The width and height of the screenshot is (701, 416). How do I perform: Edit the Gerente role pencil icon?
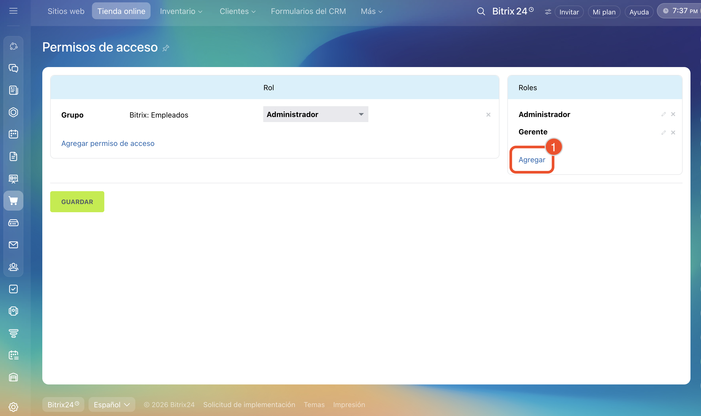pyautogui.click(x=663, y=132)
